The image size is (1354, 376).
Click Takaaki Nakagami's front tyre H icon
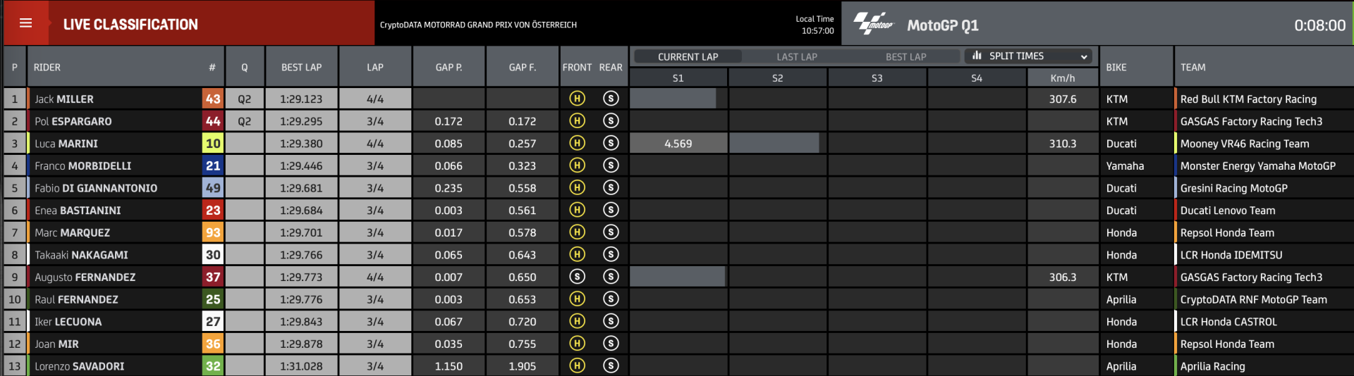(x=577, y=254)
